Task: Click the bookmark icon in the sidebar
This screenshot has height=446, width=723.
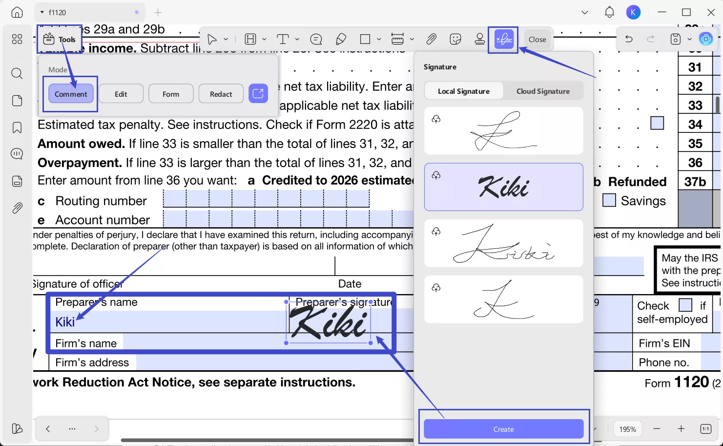Action: pos(17,127)
